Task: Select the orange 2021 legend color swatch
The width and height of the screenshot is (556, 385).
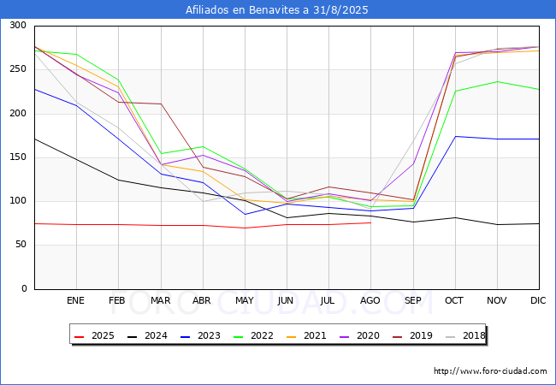Action: click(x=291, y=336)
